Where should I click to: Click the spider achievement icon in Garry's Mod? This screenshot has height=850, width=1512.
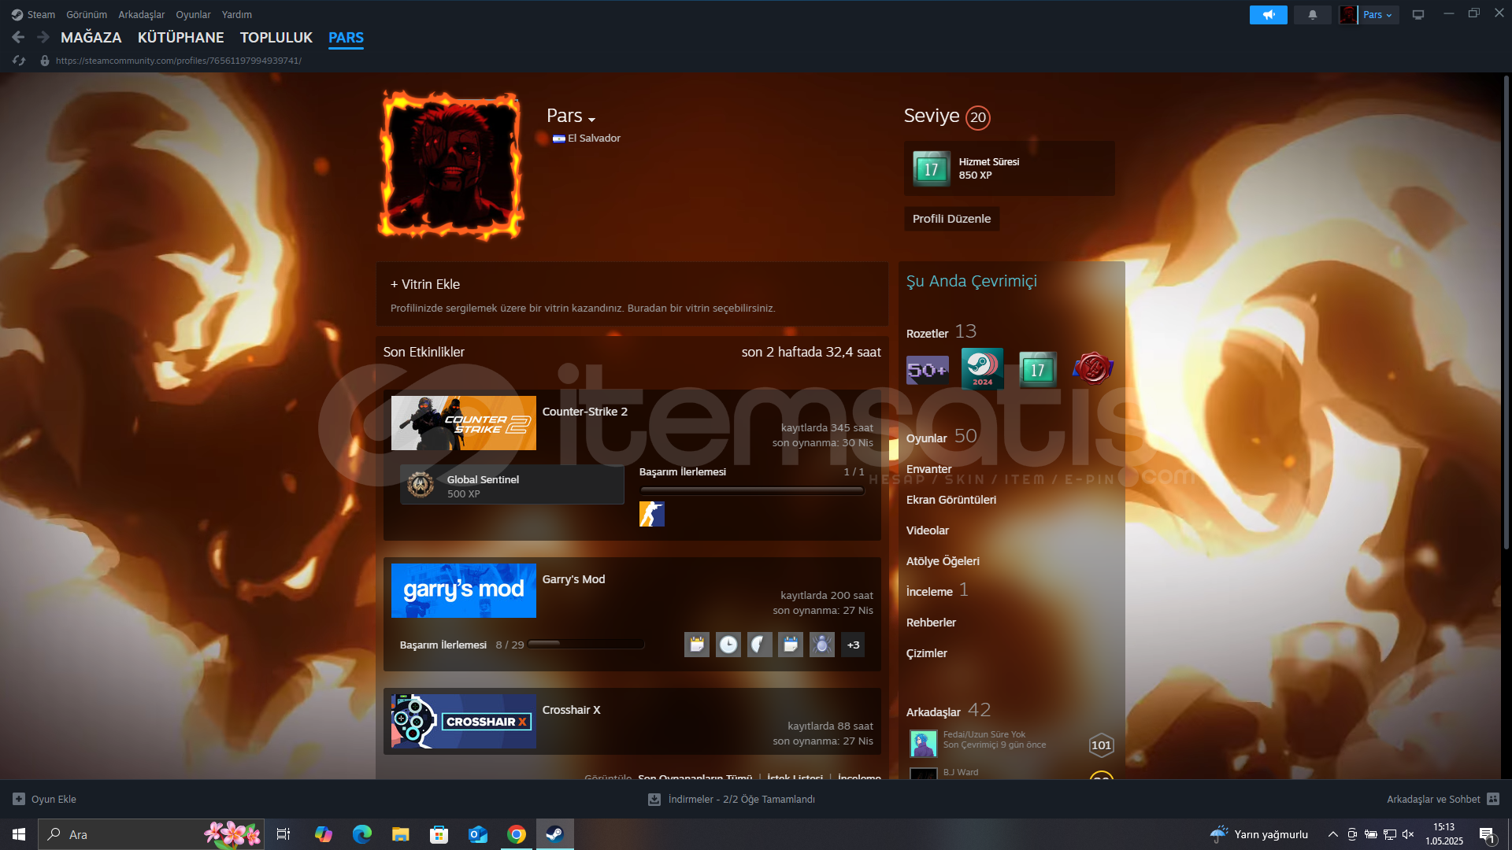pos(822,645)
